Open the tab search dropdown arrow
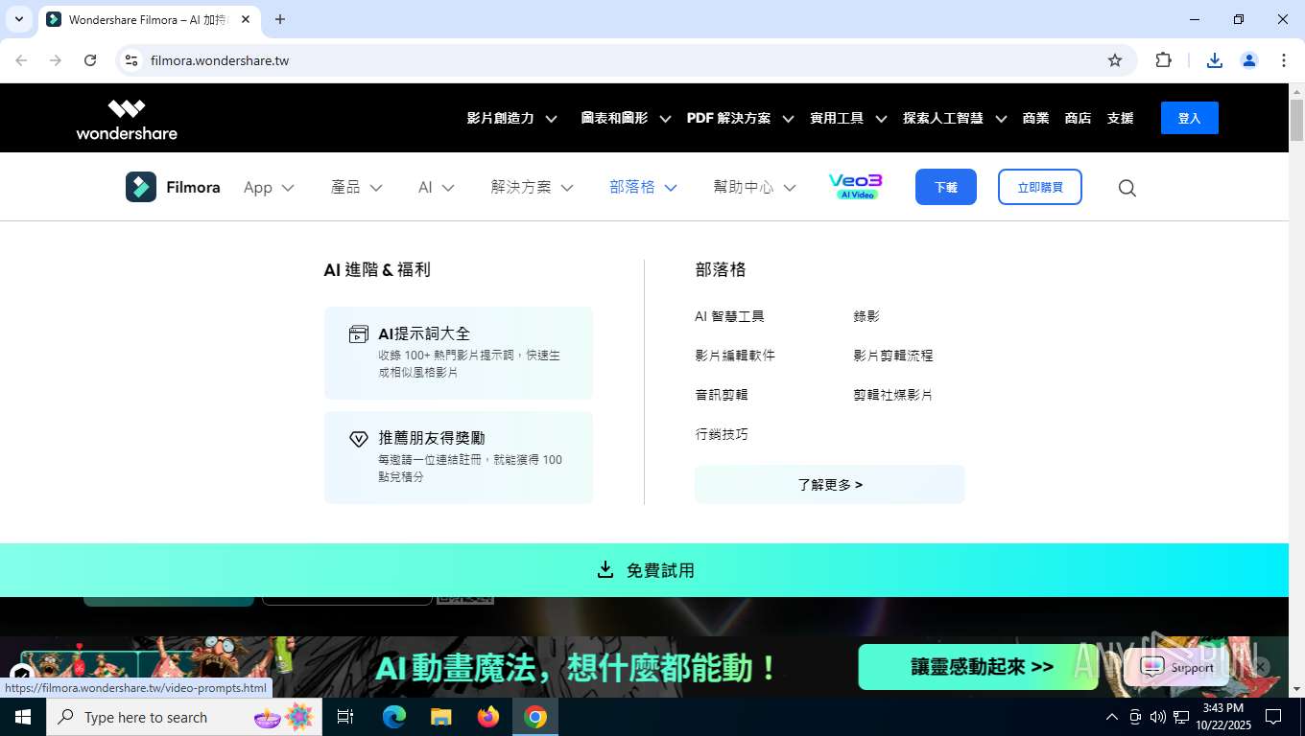 [x=18, y=19]
